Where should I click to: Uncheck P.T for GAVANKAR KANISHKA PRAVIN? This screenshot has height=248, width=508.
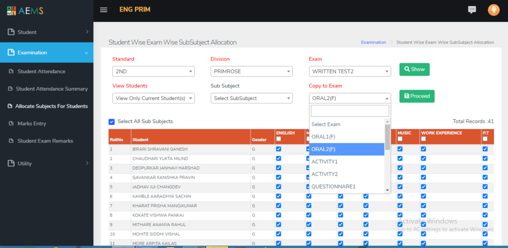[x=485, y=177]
